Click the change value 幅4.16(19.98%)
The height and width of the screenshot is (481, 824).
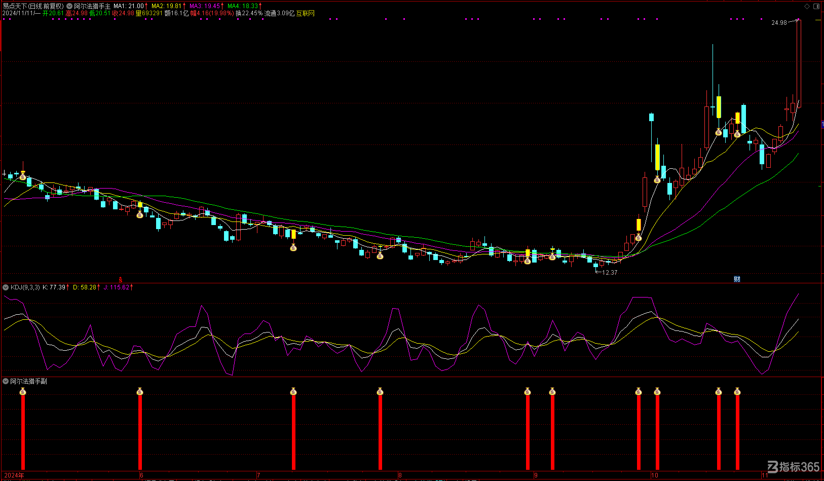coord(212,13)
